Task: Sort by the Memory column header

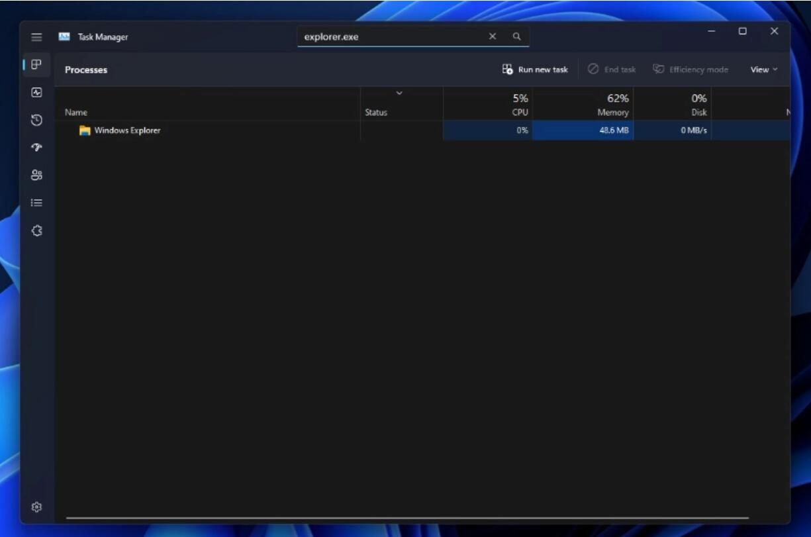Action: [x=583, y=105]
